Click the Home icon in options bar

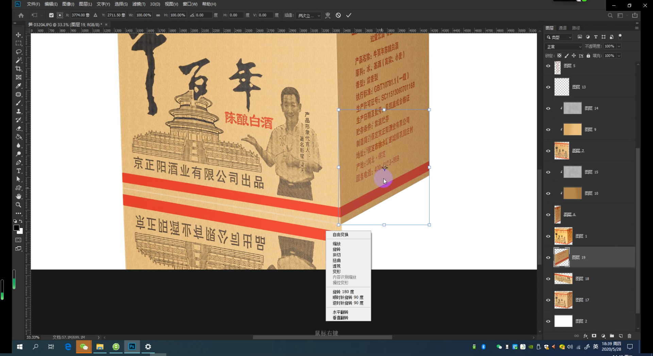[x=21, y=15]
